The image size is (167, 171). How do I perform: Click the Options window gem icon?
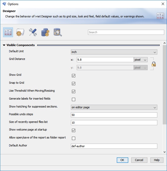pos(4,4)
